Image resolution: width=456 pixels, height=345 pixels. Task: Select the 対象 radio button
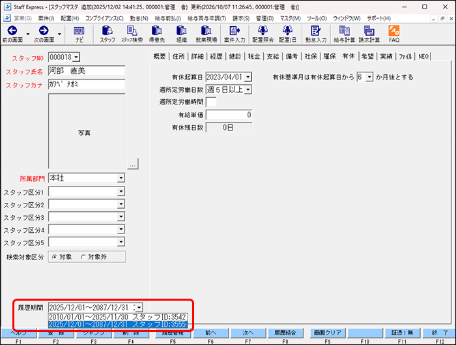pyautogui.click(x=54, y=257)
